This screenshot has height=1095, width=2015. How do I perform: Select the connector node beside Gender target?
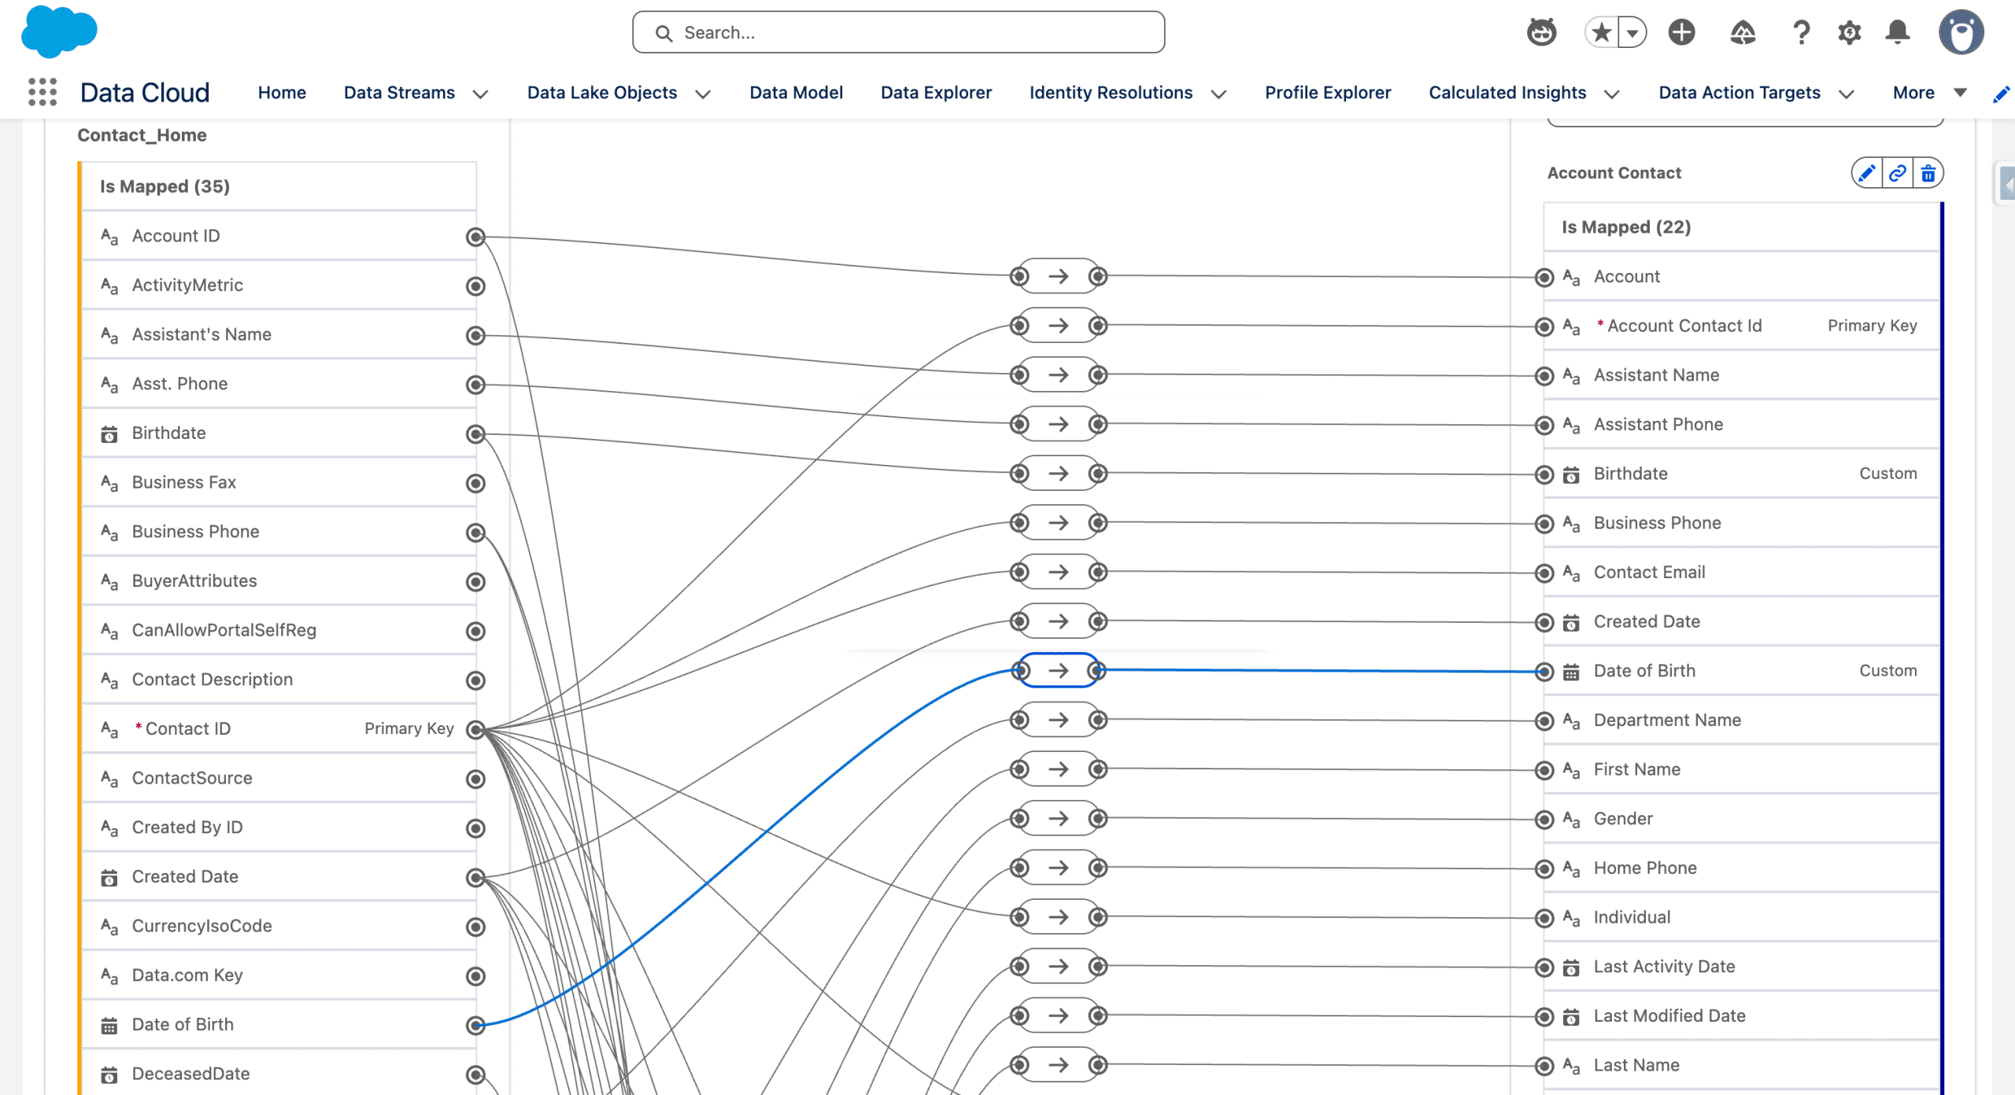coord(1544,820)
